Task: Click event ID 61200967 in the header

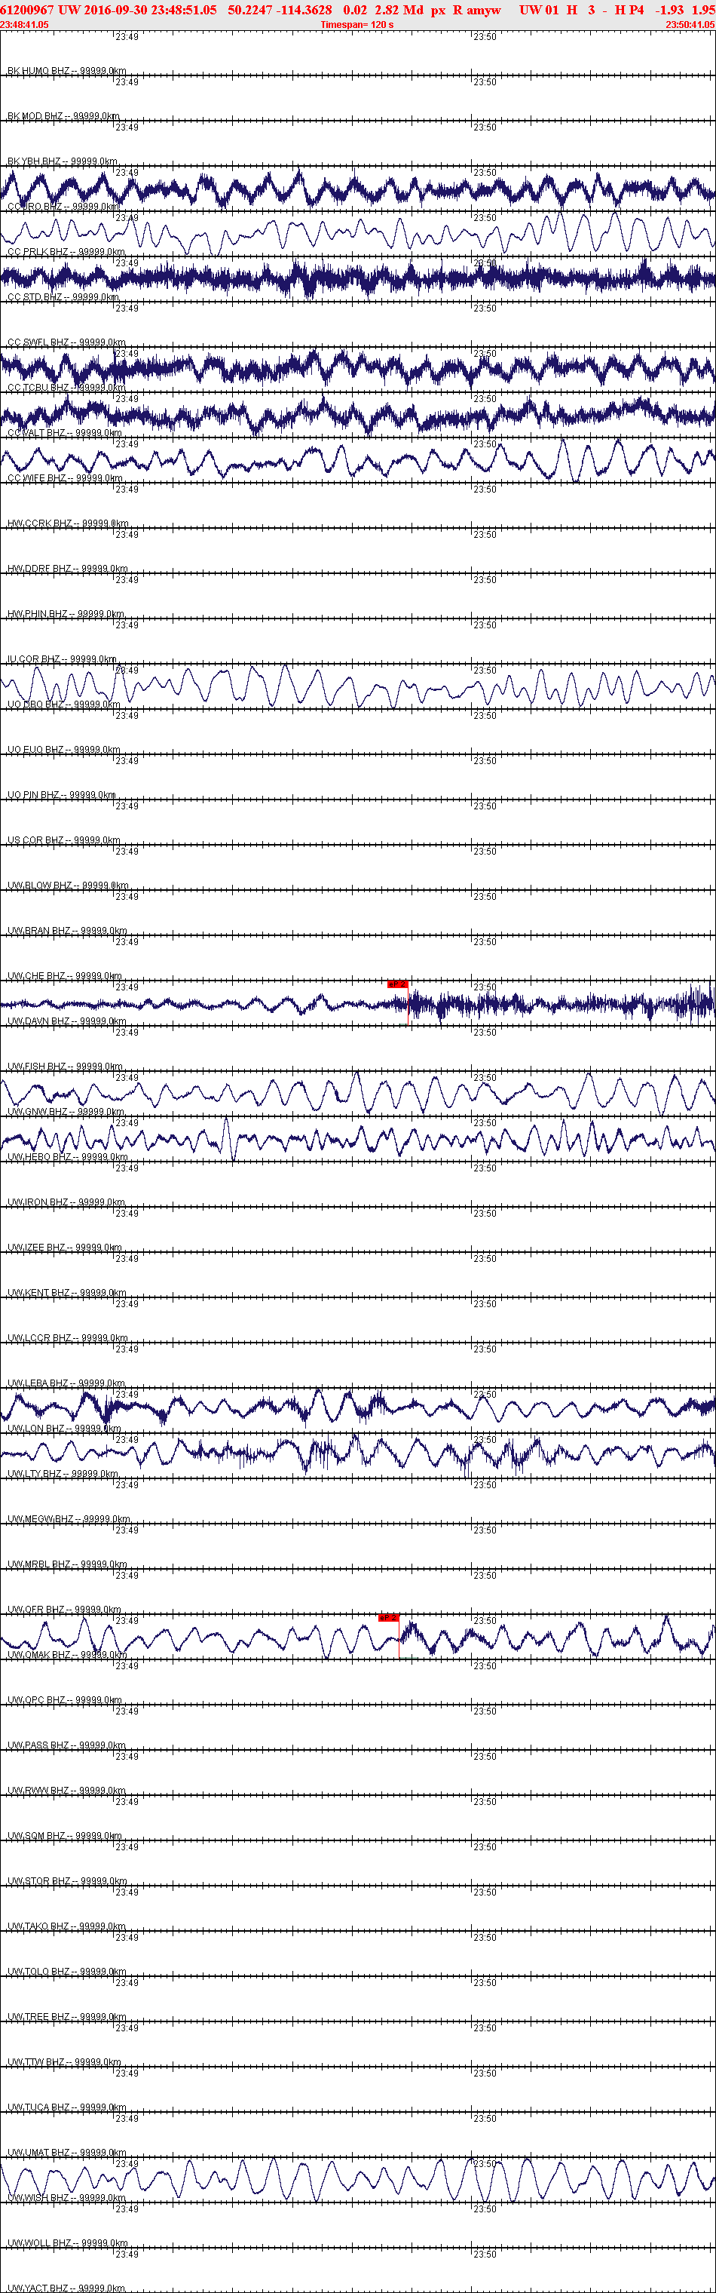Action: [28, 10]
